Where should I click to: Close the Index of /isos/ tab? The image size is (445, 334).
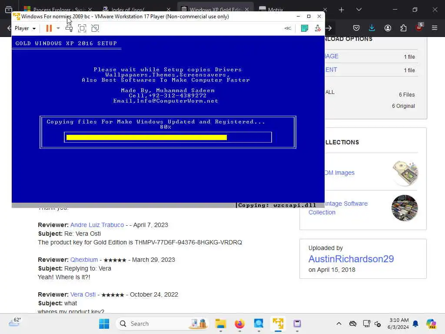click(x=169, y=10)
